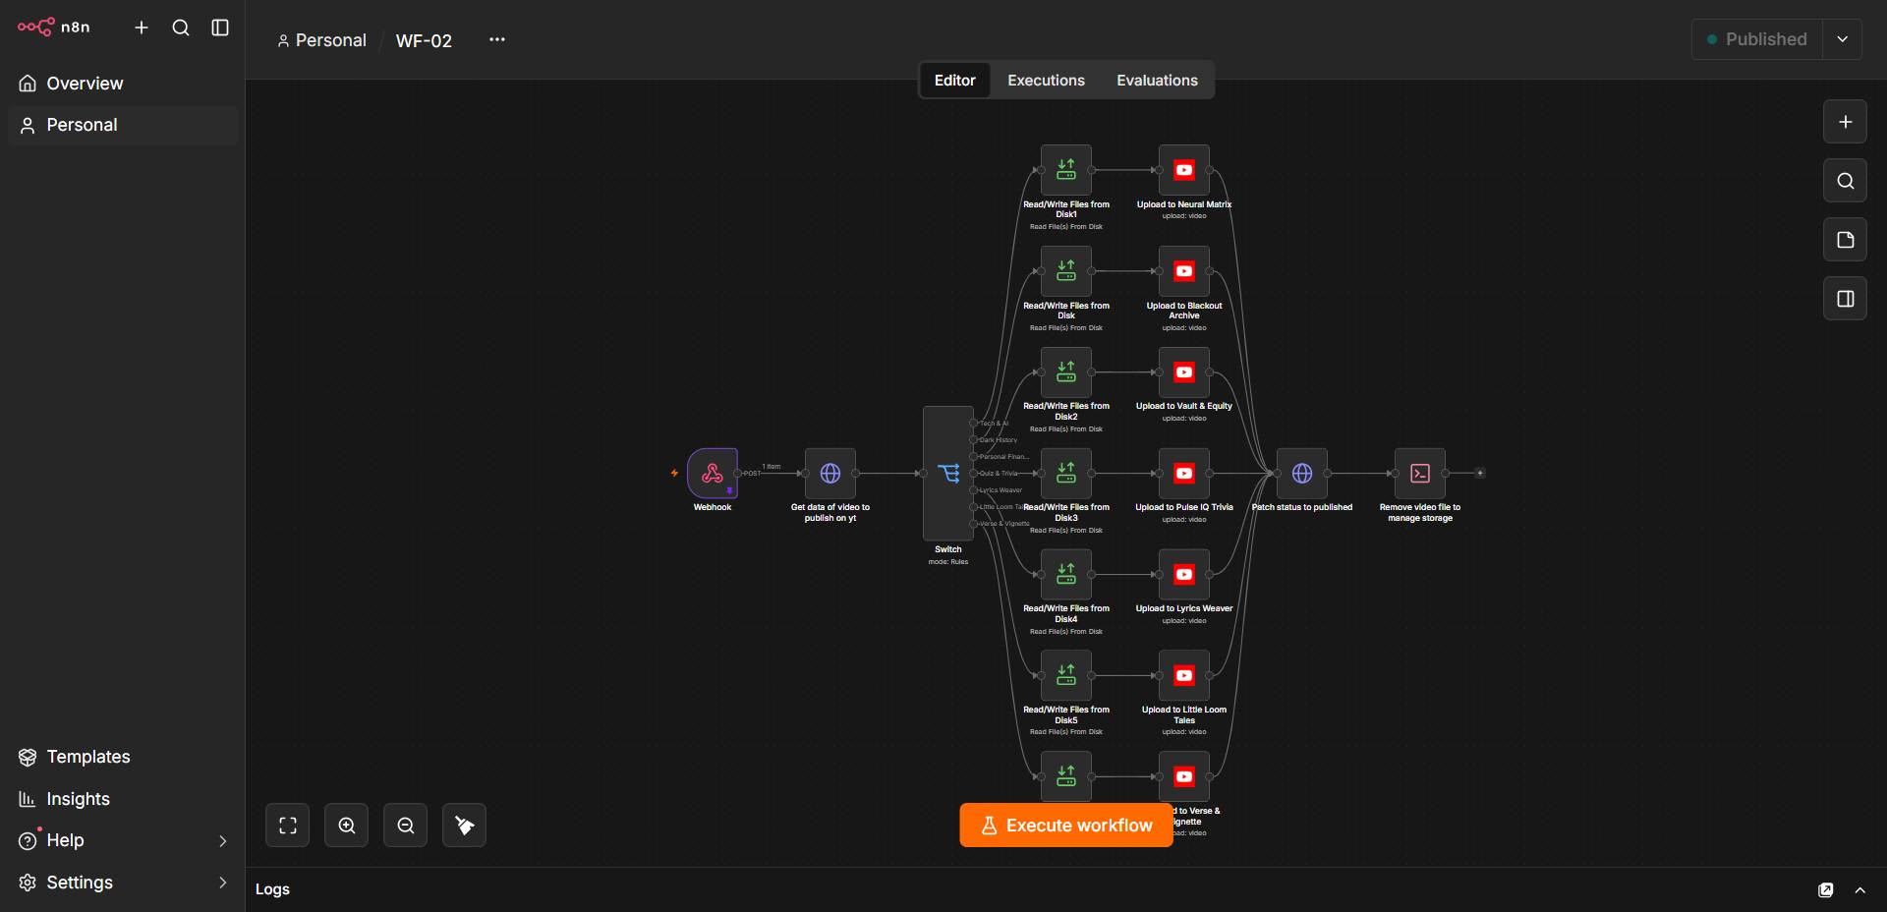Add a node with the canvas plus button

(1846, 122)
